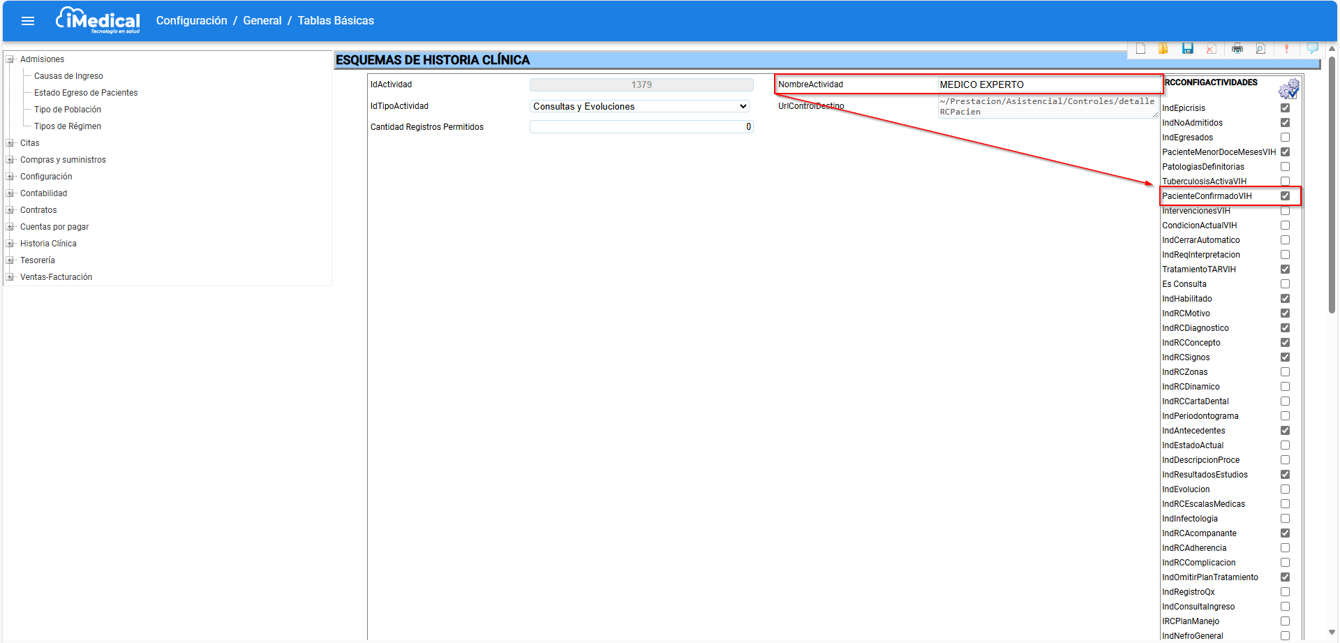
Task: Click the printer icon
Action: (x=1237, y=48)
